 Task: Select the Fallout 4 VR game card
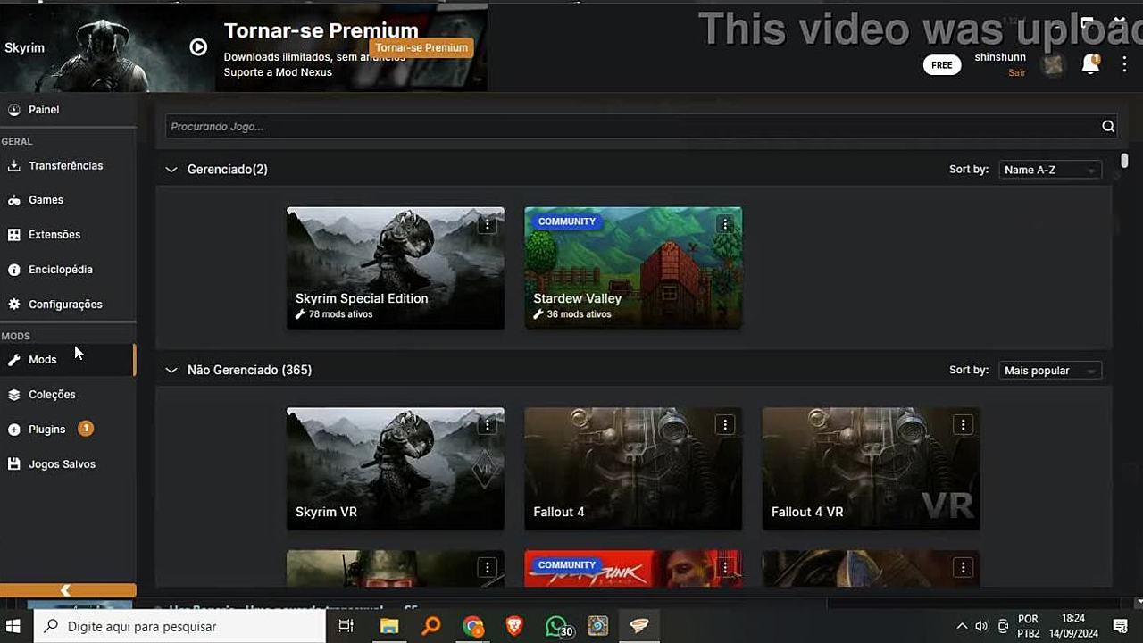point(872,469)
